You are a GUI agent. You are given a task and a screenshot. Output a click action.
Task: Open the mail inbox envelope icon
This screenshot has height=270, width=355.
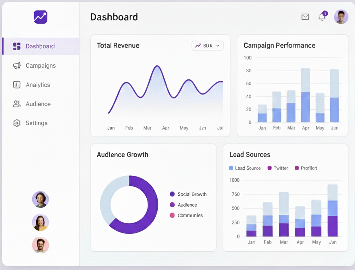pos(305,17)
